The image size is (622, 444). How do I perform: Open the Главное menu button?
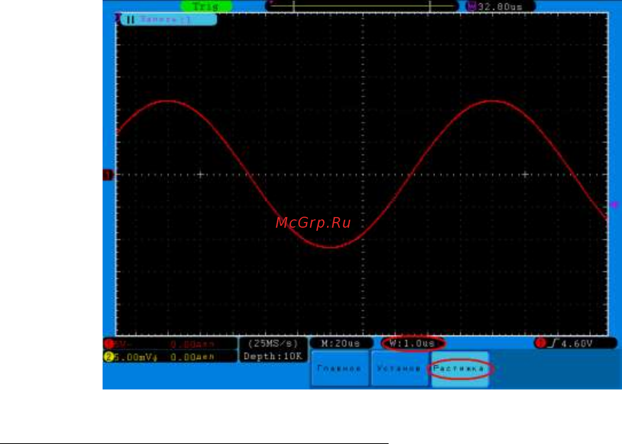(x=339, y=368)
